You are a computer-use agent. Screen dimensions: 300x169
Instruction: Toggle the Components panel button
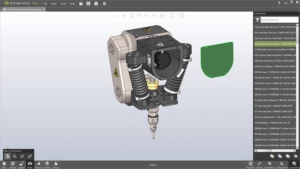294,165
